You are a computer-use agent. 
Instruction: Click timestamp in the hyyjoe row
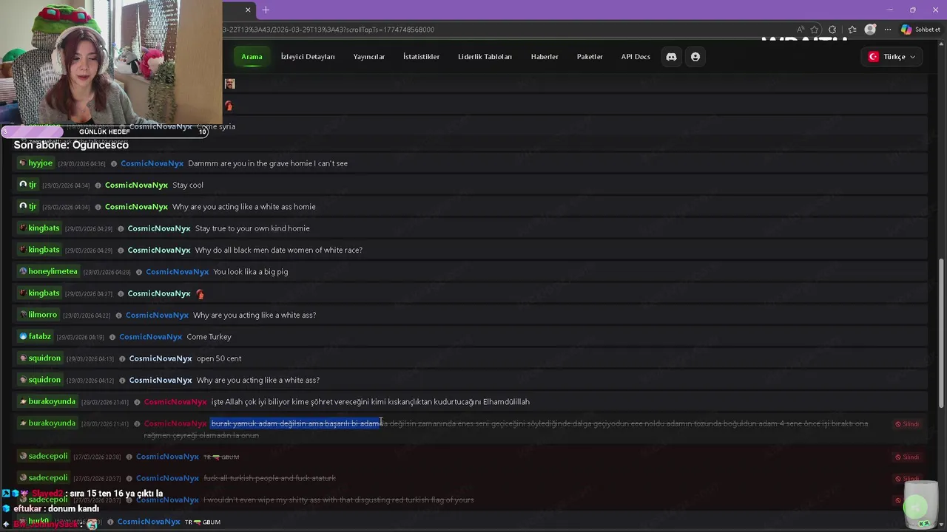click(82, 164)
